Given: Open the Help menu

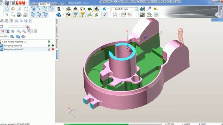Looking at the screenshot, I should (63, 4).
